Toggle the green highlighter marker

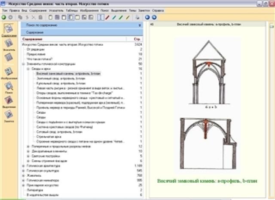pos(121,17)
